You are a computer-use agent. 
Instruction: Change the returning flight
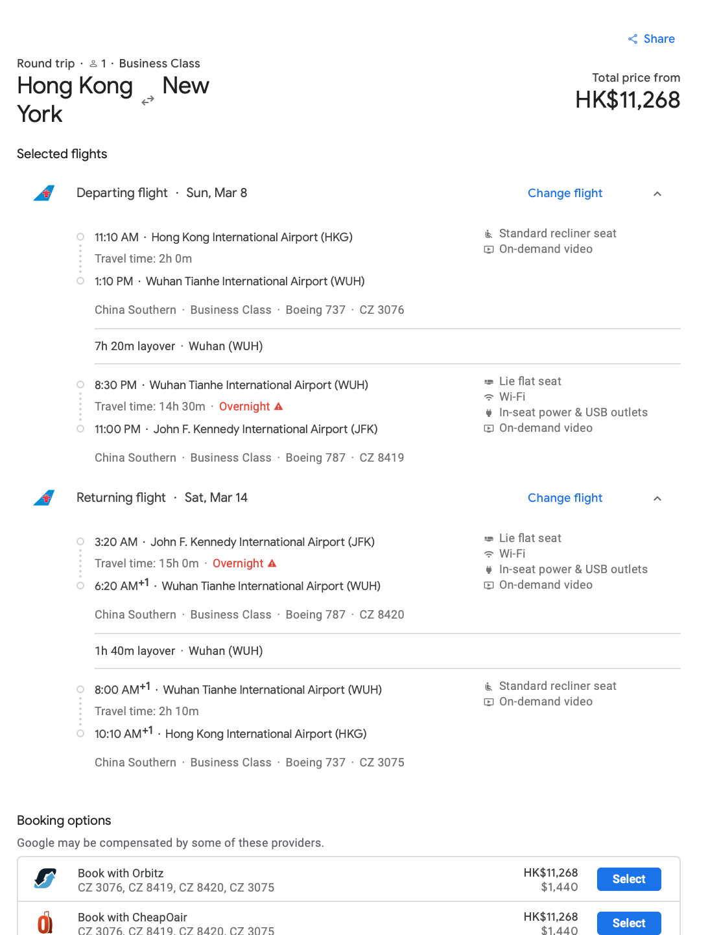(565, 498)
